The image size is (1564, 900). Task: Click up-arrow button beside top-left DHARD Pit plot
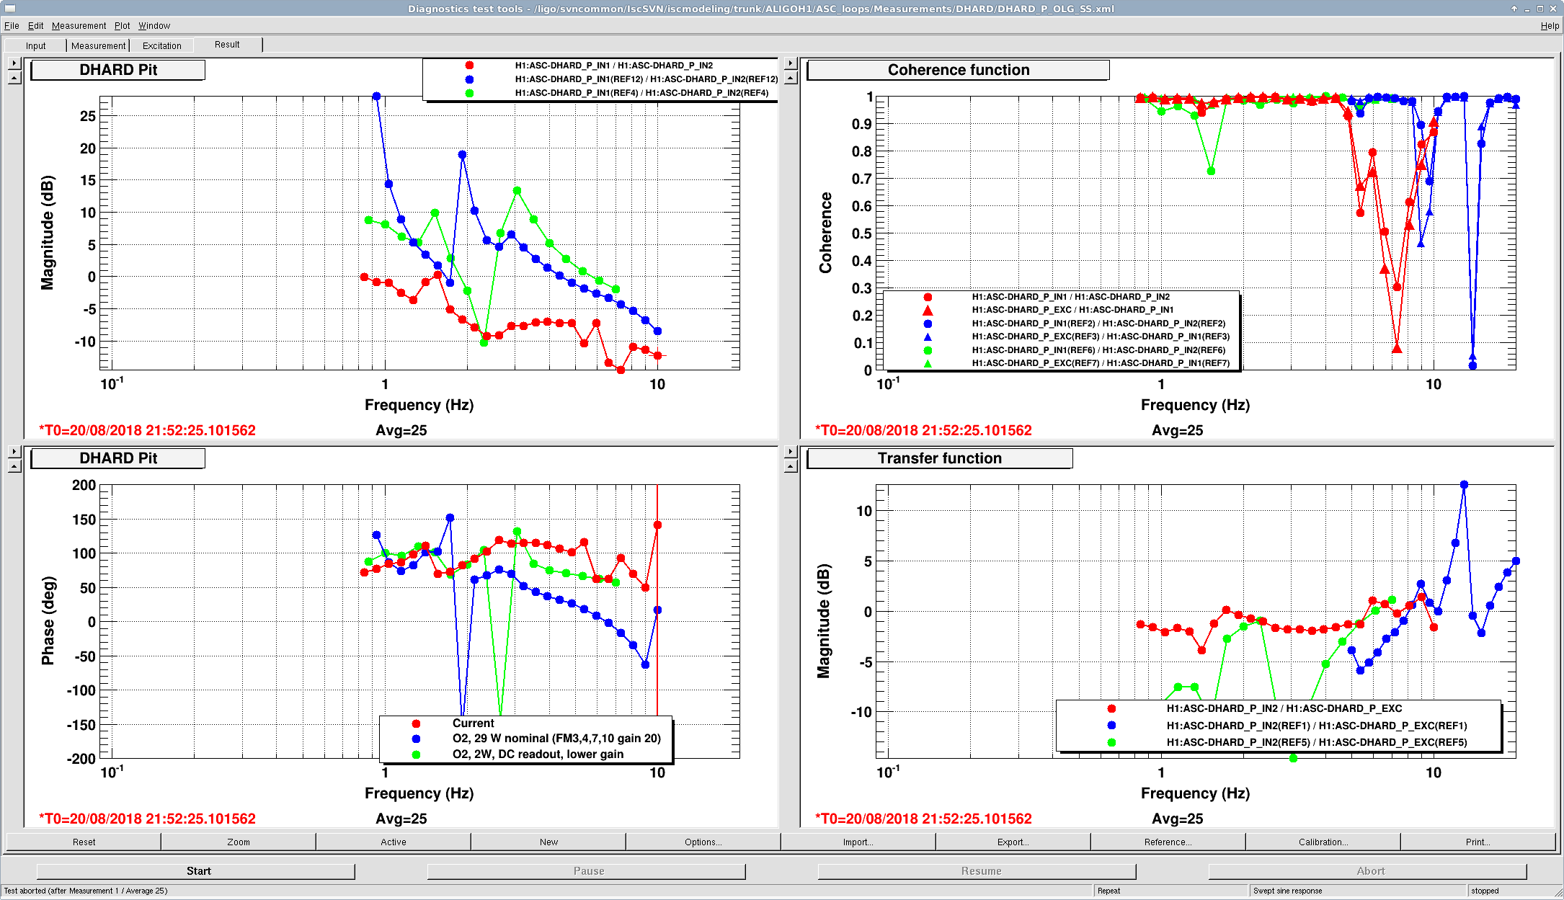click(14, 78)
